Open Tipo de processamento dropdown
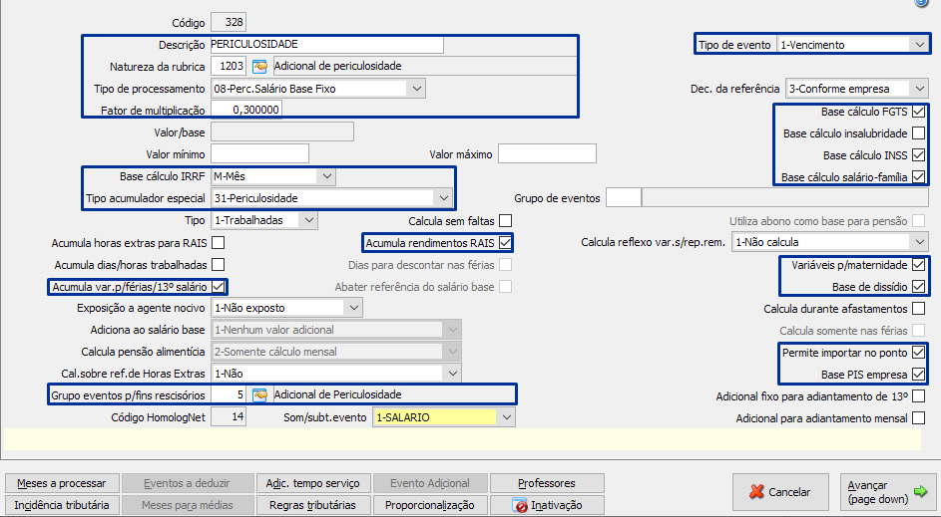 pos(417,89)
